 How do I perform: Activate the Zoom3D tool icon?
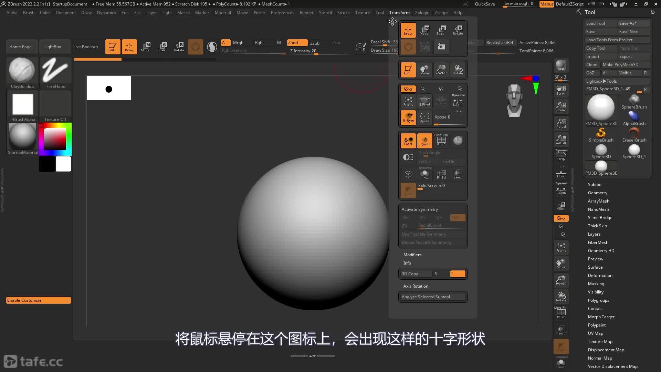(x=441, y=70)
